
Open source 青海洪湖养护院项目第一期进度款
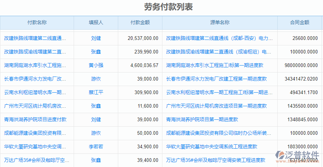coord(202,119)
